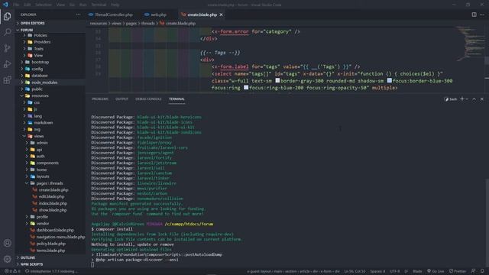Image resolution: width=489 pixels, height=275 pixels.
Task: Open create.blade.php in the file tree
Action: [x=53, y=190]
